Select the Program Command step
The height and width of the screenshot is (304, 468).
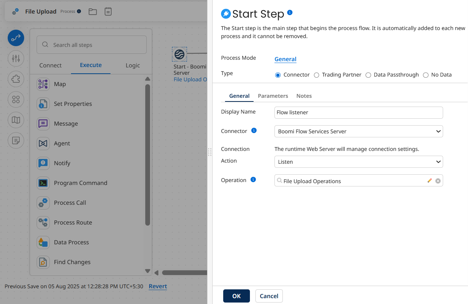[x=43, y=183]
